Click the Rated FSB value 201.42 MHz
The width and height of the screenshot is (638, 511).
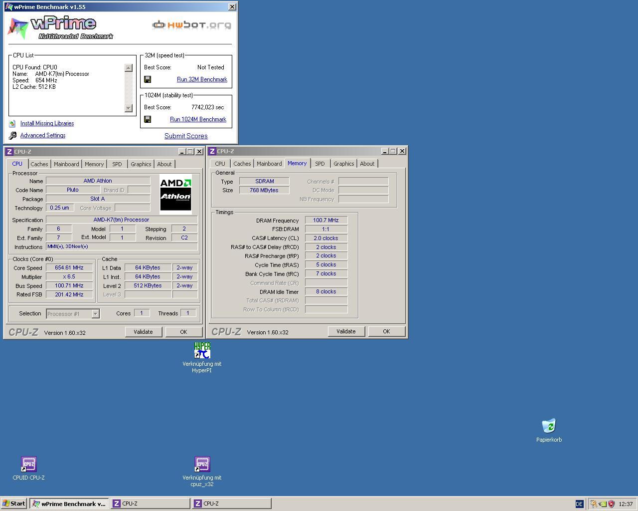(69, 294)
